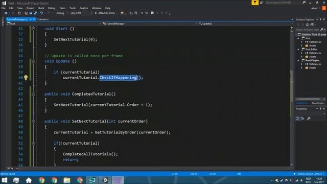Open the Window menu

(x=97, y=8)
